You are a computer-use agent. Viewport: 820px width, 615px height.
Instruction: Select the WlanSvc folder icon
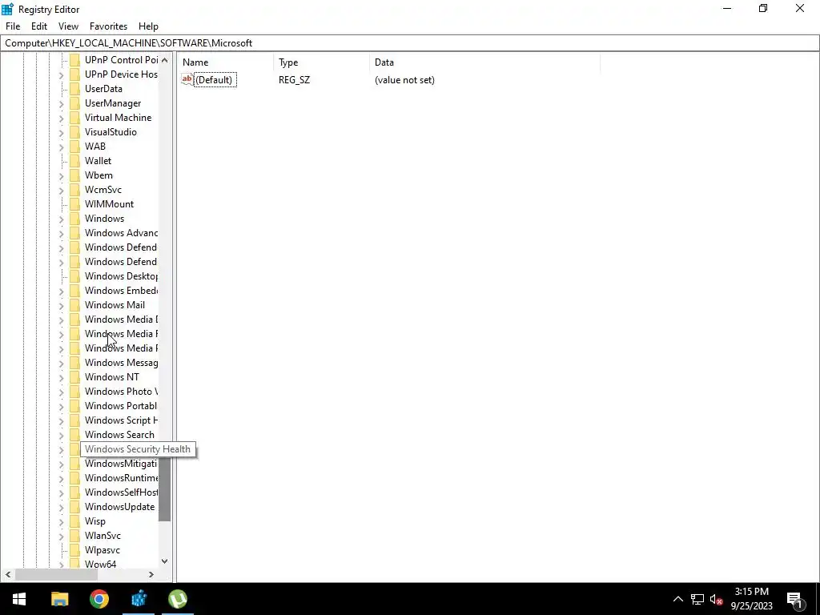(74, 536)
